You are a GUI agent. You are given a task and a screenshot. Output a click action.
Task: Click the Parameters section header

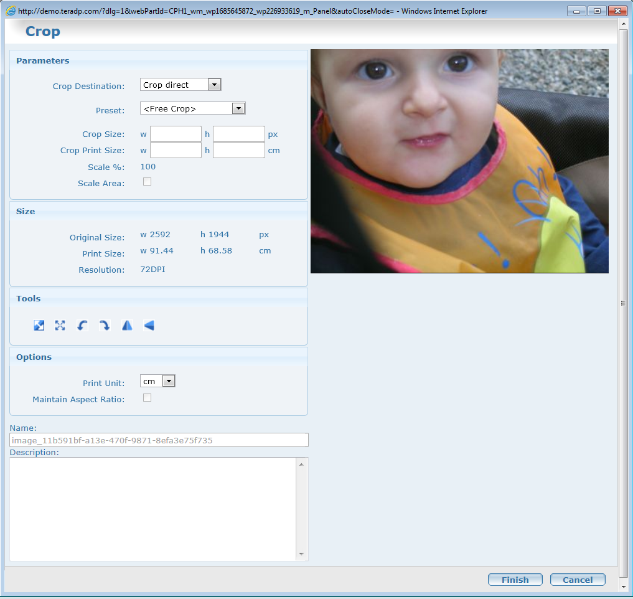[159, 60]
